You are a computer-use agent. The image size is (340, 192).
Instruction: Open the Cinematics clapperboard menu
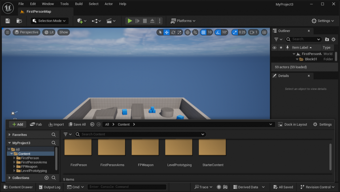pyautogui.click(x=111, y=21)
